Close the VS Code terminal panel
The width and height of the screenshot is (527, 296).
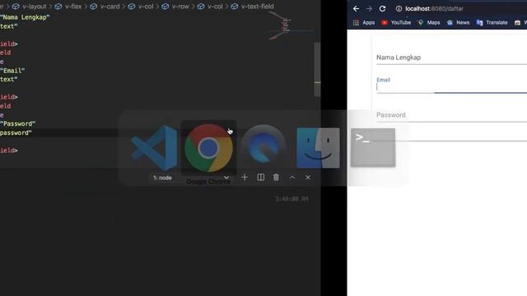tap(308, 178)
